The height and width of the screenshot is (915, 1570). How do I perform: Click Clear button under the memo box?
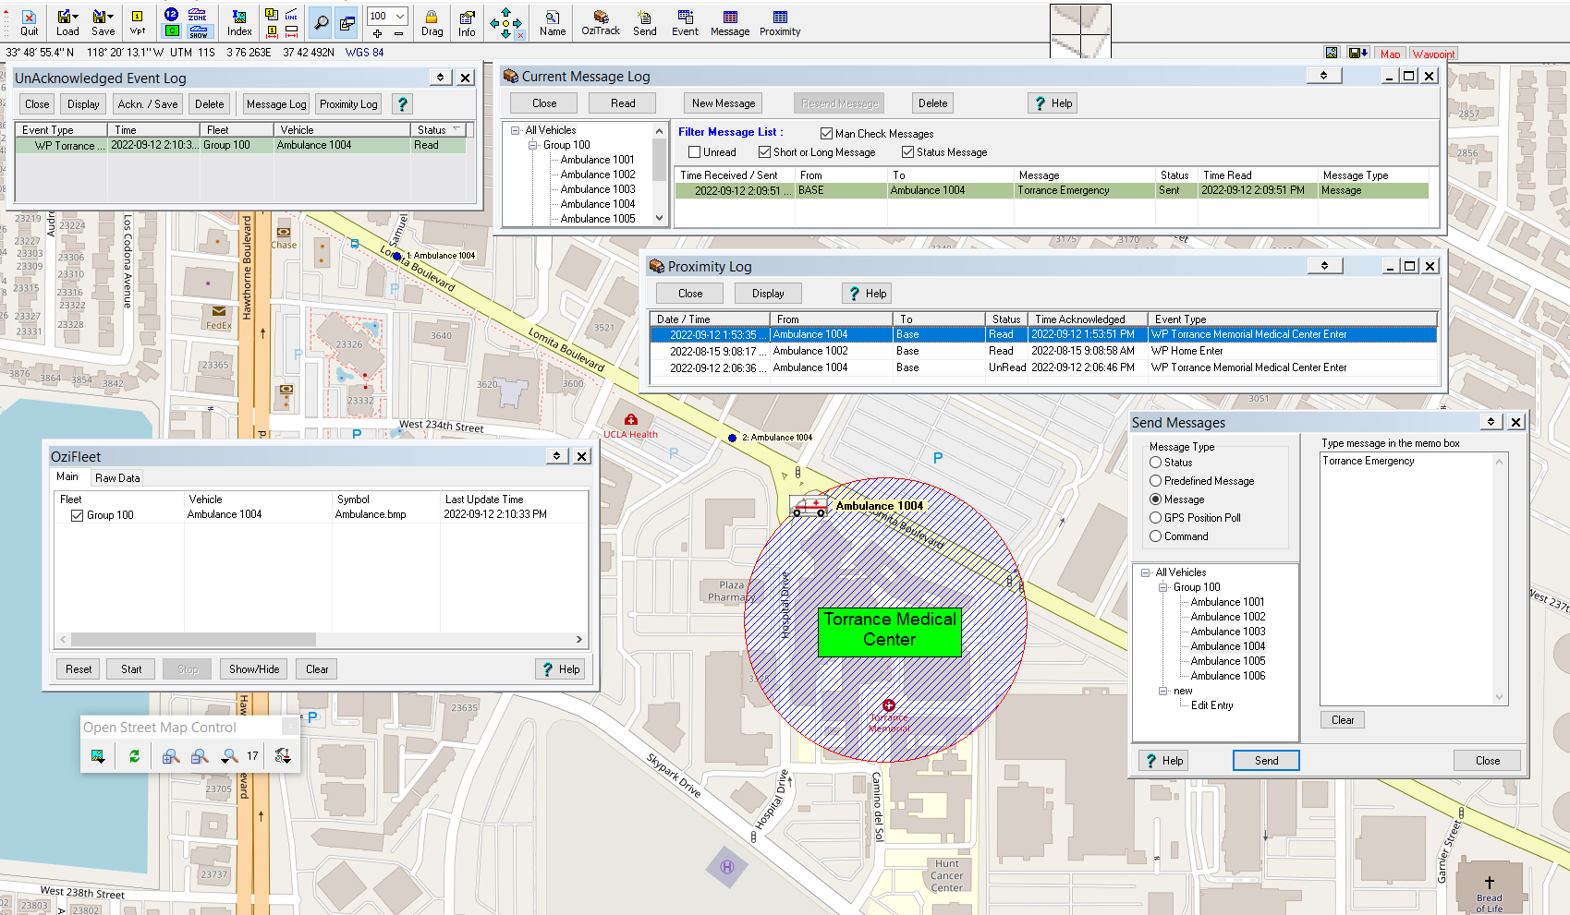1343,720
